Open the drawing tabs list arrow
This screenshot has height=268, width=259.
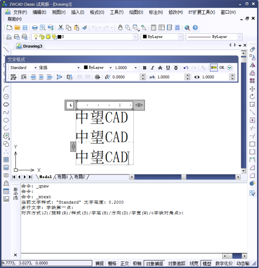click(240, 45)
